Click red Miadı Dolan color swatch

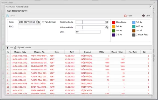click(113, 23)
